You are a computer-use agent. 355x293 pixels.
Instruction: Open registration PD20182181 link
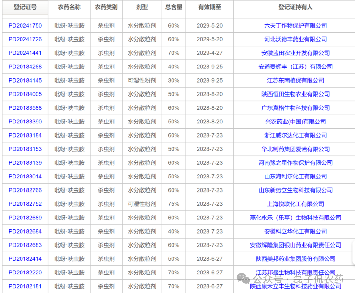click(x=25, y=286)
